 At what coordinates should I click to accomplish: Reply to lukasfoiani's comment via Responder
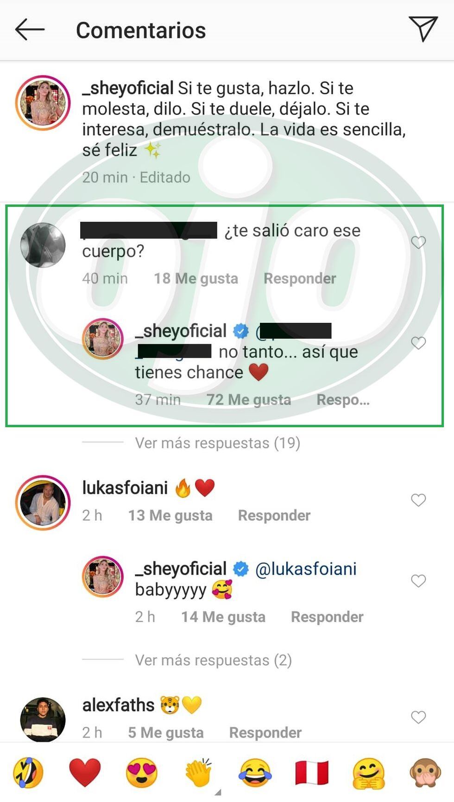tap(274, 515)
